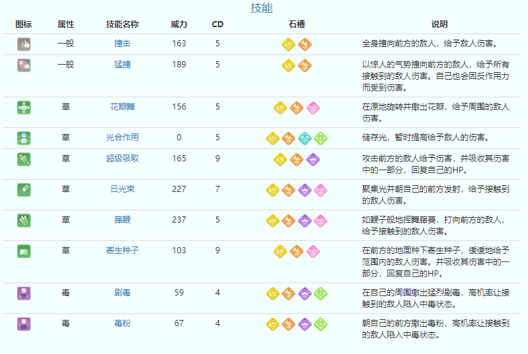Click yellow stone slot in 猛撞 row
The width and height of the screenshot is (528, 354).
click(x=289, y=65)
